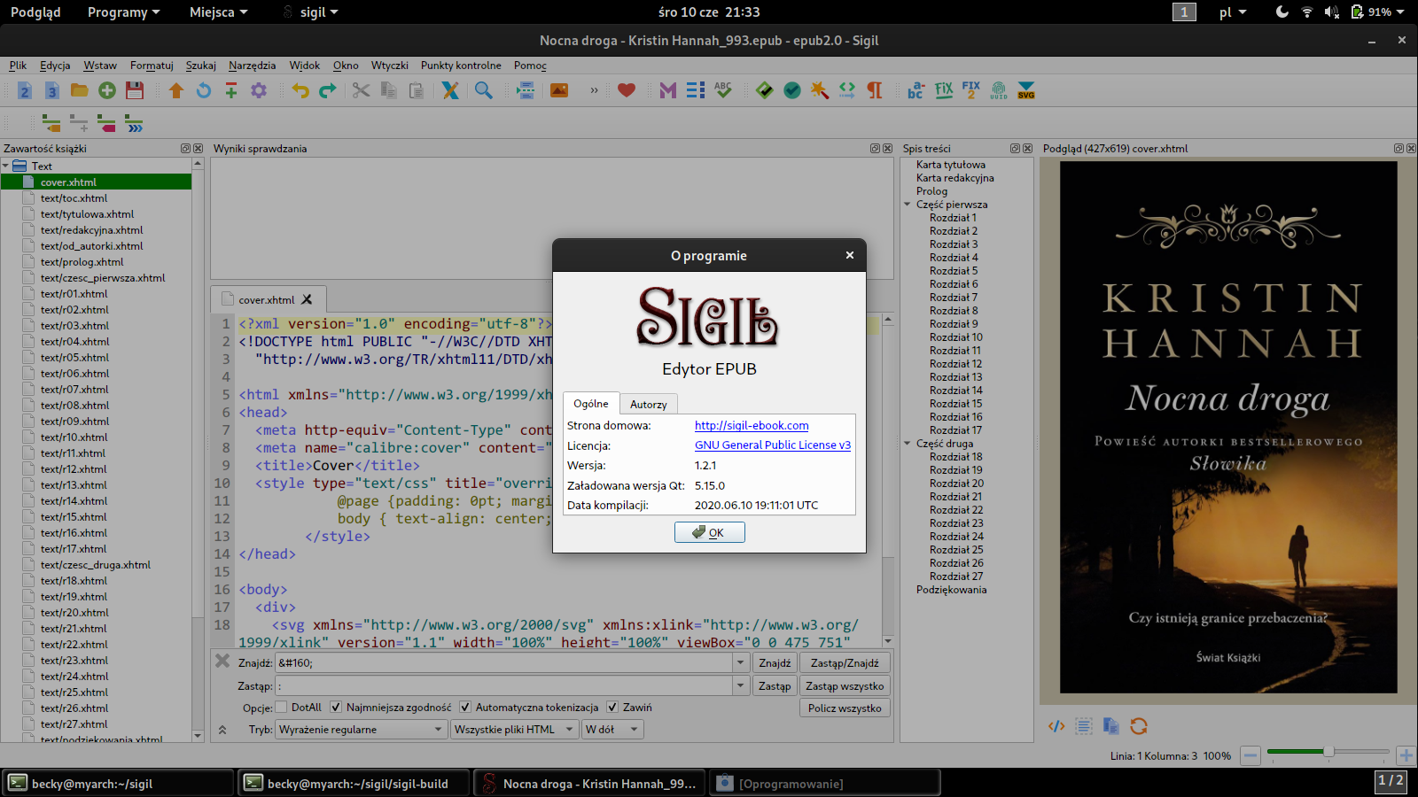Open Tryb Wyrażenie regularne dropdown
The image size is (1418, 797).
pyautogui.click(x=361, y=730)
